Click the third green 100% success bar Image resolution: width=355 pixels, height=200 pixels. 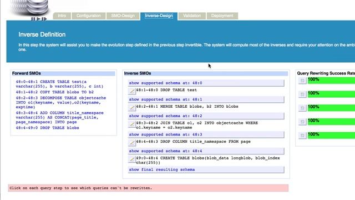pyautogui.click(x=331, y=108)
